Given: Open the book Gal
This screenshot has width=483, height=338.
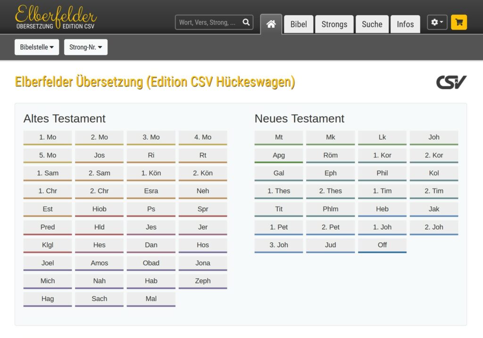Looking at the screenshot, I should click(x=278, y=173).
